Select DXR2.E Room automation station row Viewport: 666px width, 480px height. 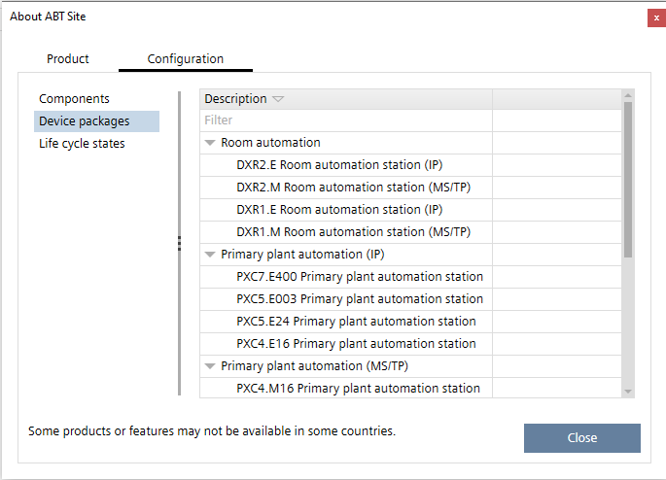[x=339, y=165]
